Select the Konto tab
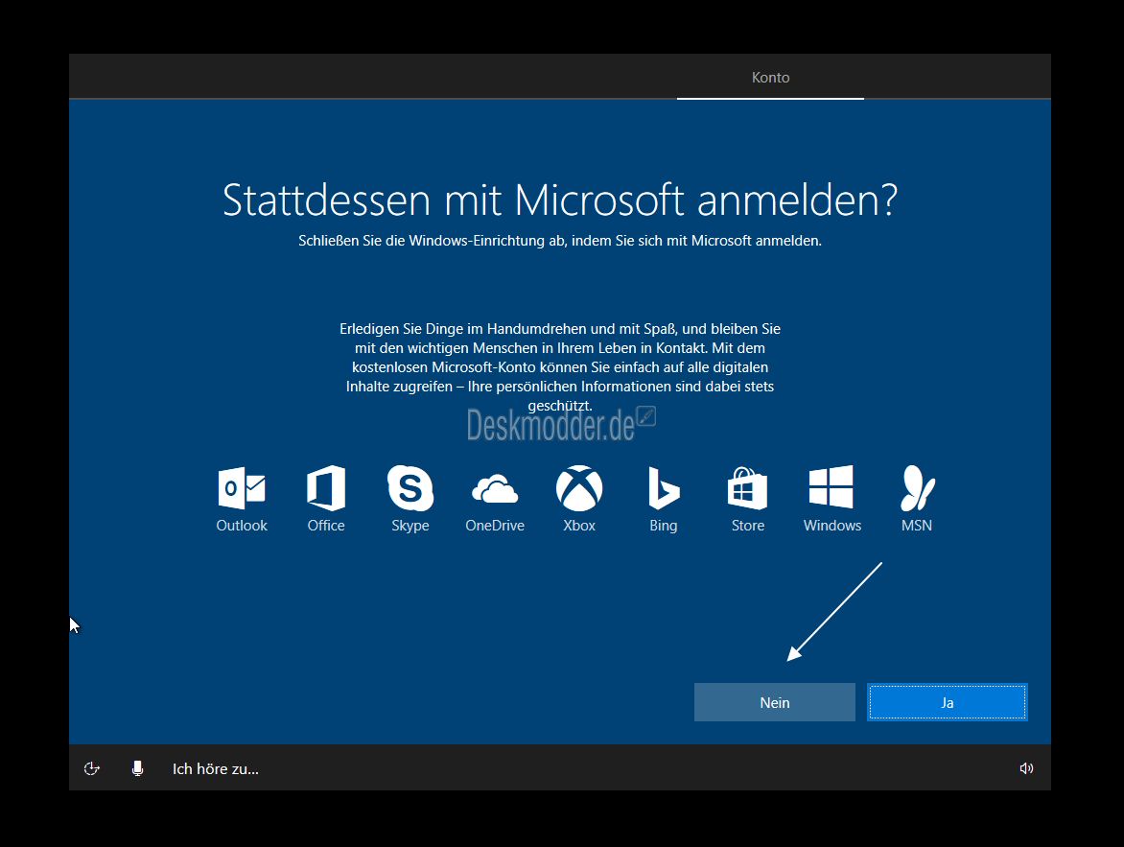This screenshot has height=847, width=1124. tap(771, 78)
